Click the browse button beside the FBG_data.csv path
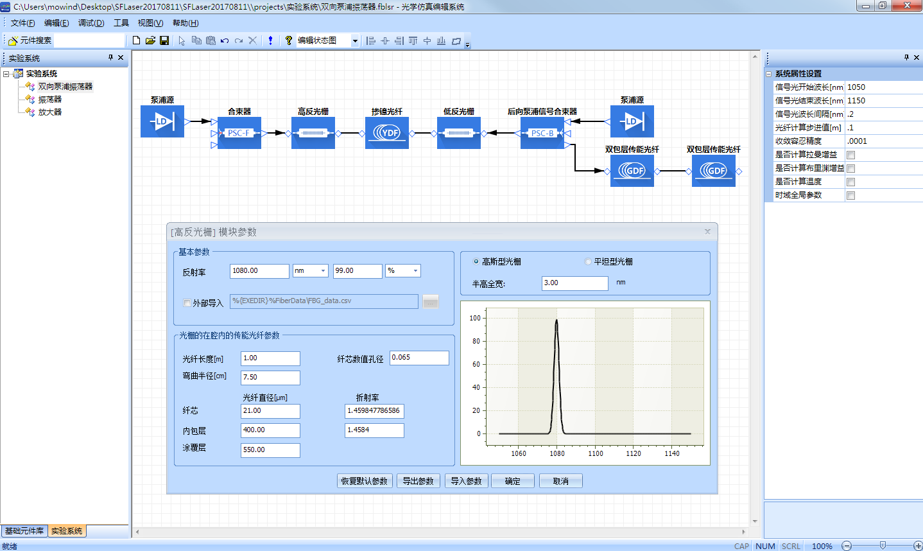The width and height of the screenshot is (923, 551). click(431, 301)
